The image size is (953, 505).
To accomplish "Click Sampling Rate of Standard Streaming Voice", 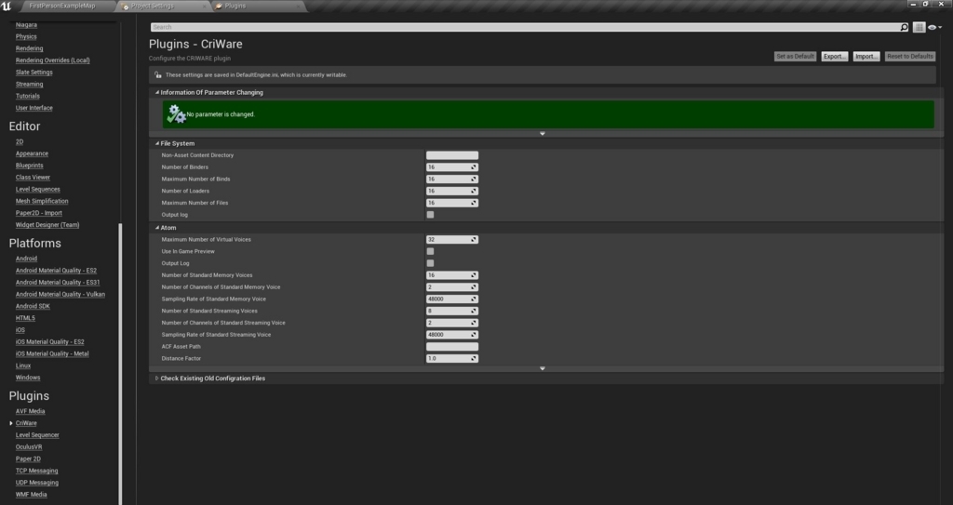I will point(452,335).
